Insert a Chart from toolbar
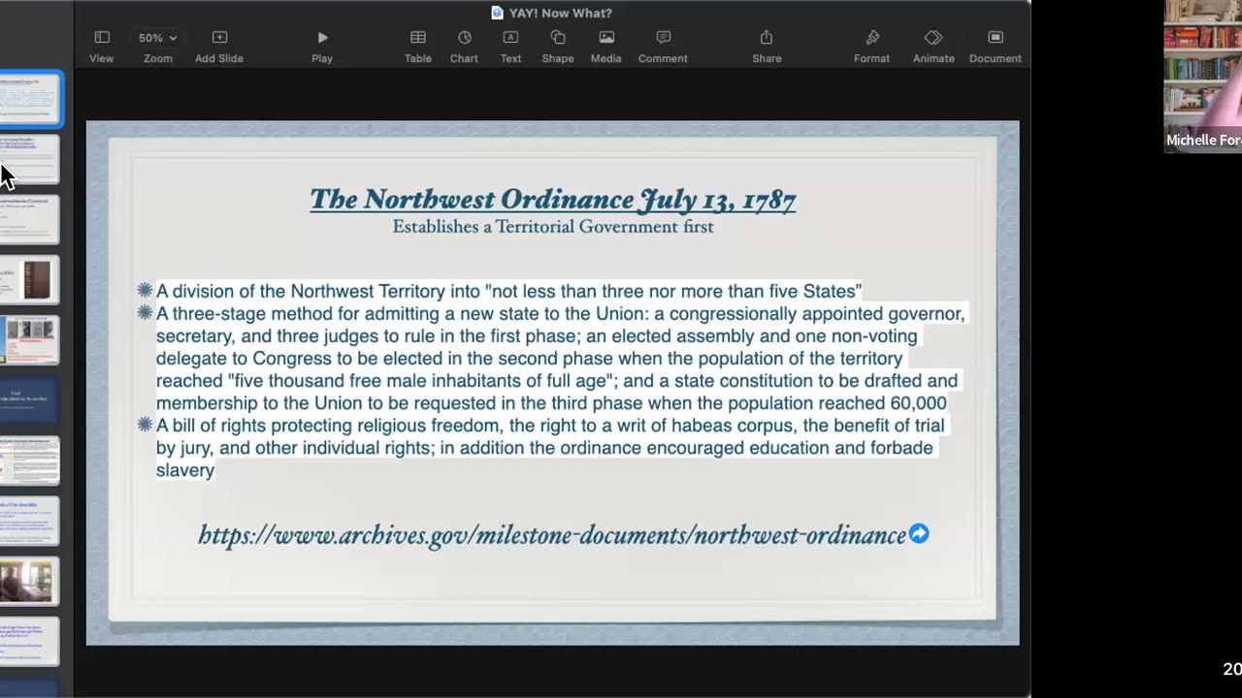The width and height of the screenshot is (1242, 698). point(464,46)
